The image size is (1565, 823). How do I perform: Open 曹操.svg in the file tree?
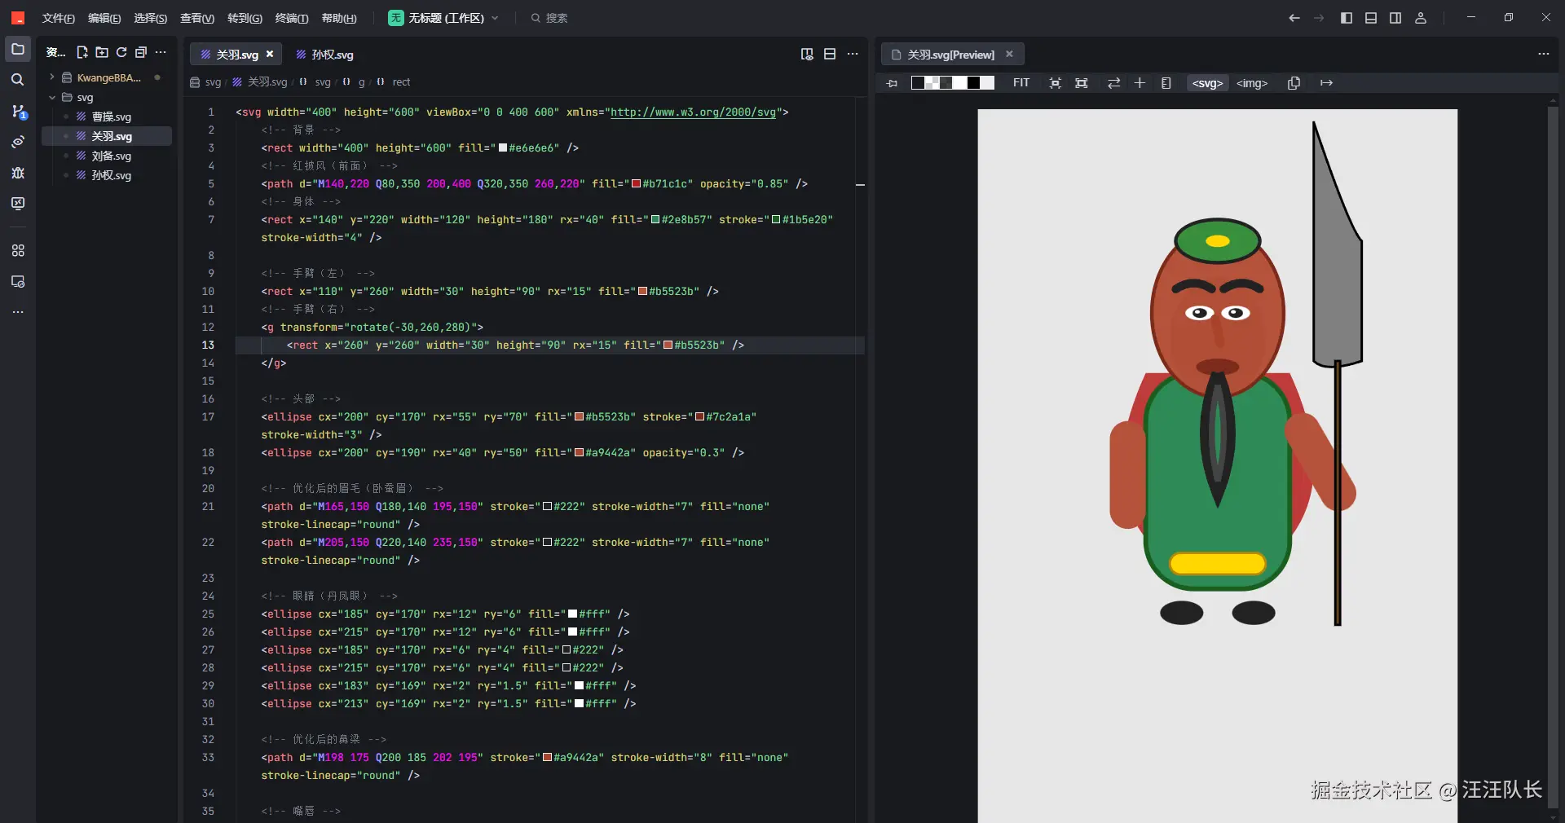coord(112,117)
